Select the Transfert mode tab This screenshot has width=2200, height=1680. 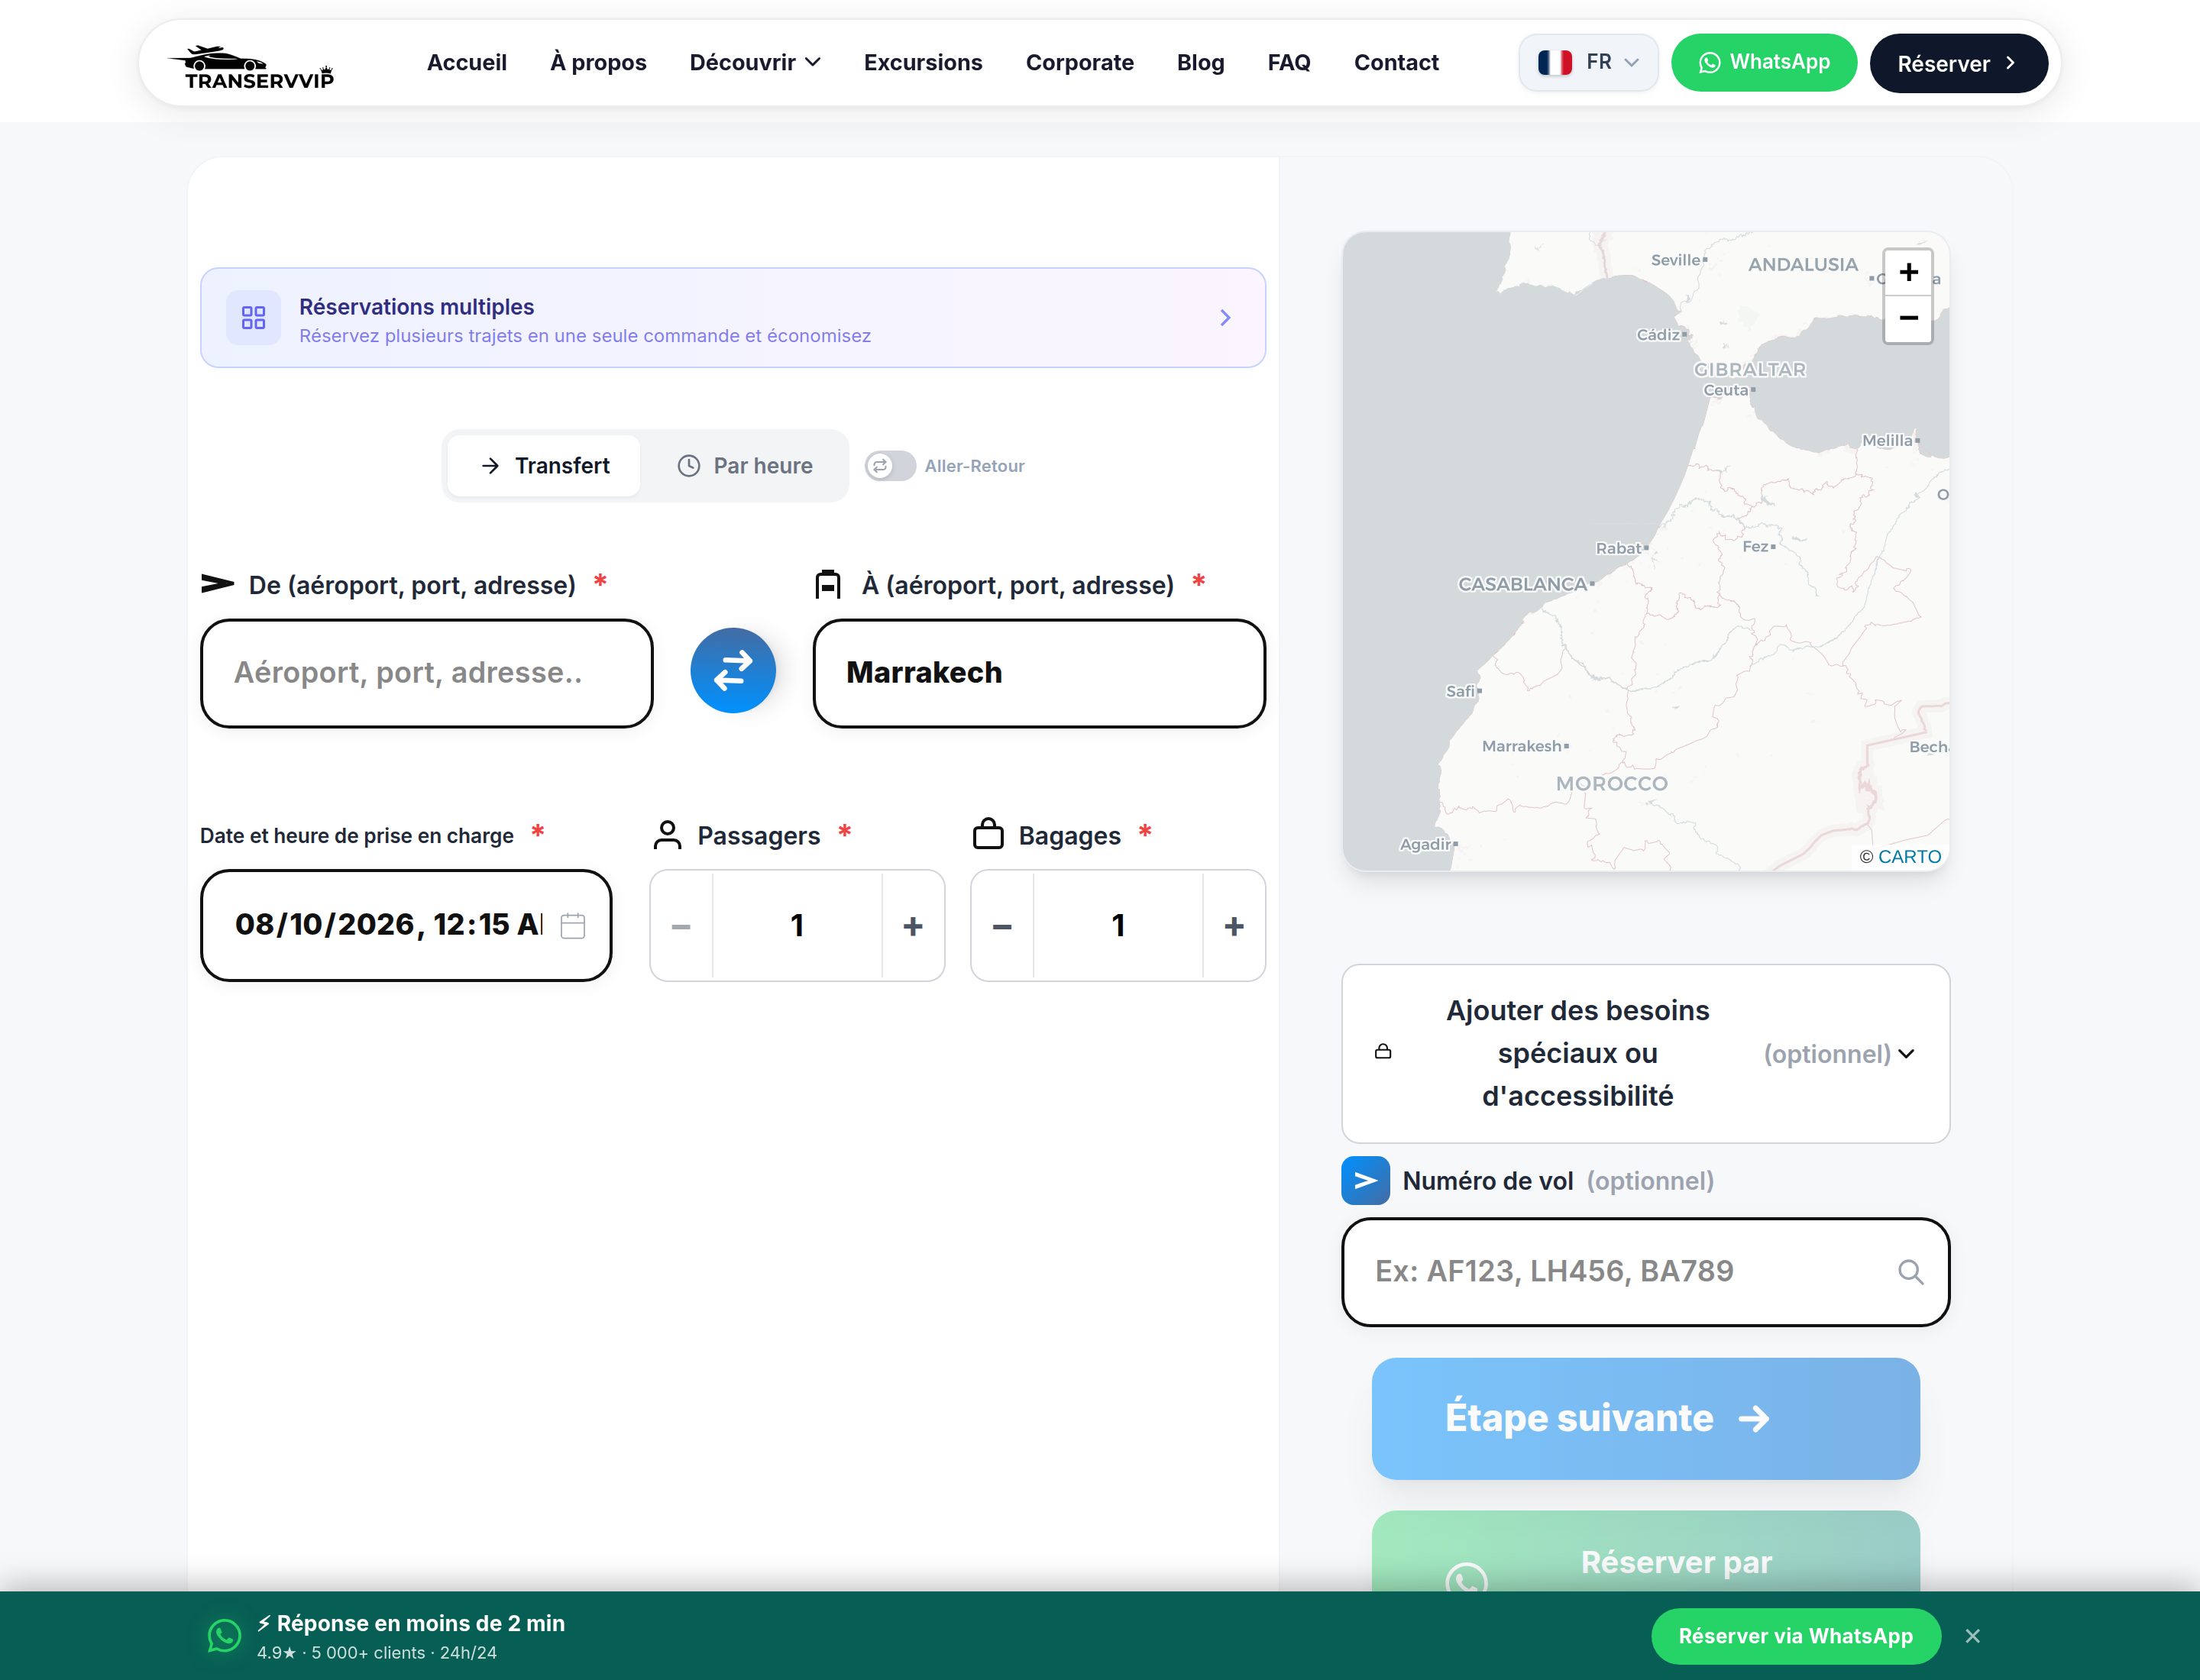[544, 466]
